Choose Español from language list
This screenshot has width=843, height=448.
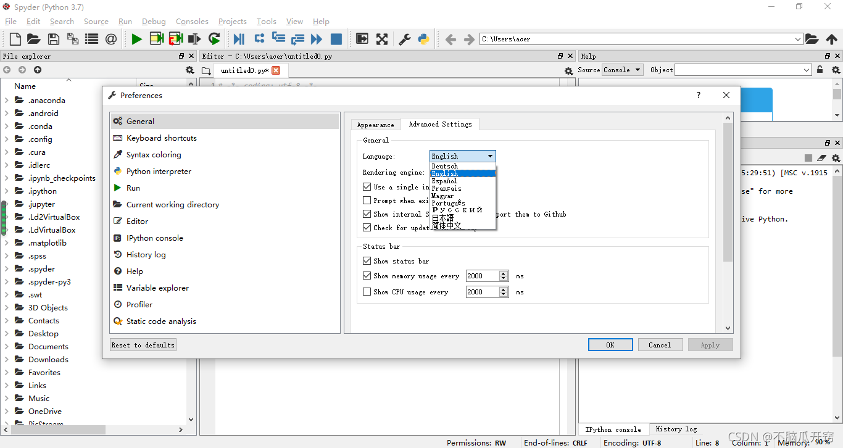coord(462,181)
